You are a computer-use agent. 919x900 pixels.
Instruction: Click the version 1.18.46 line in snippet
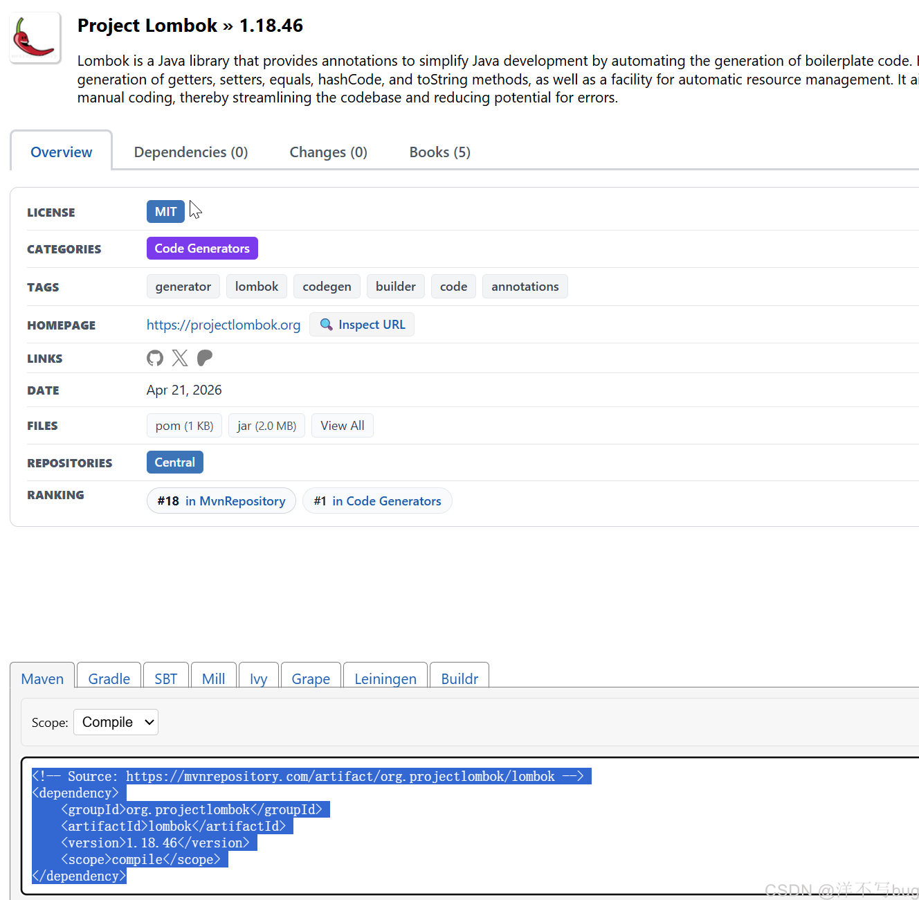[x=156, y=843]
